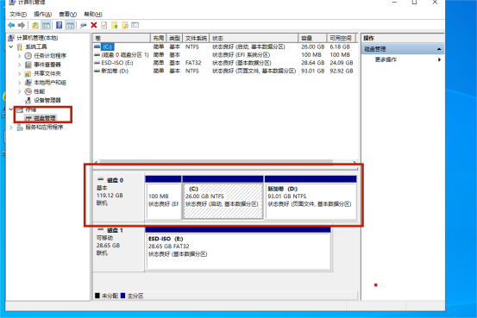The width and height of the screenshot is (477, 318).
Task: Click the last toolbar list-settings icon
Action: point(135,25)
